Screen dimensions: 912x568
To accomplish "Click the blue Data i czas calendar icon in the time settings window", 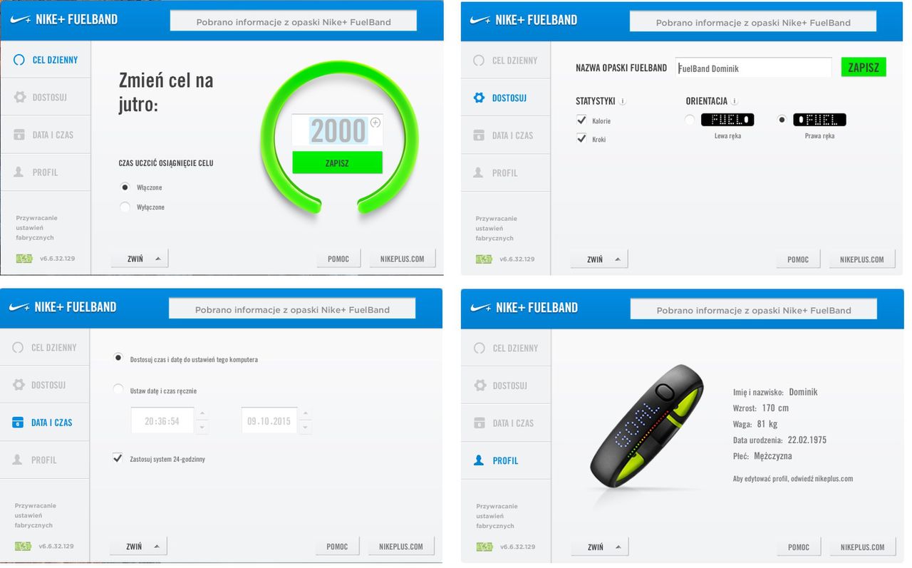I will click(x=18, y=423).
